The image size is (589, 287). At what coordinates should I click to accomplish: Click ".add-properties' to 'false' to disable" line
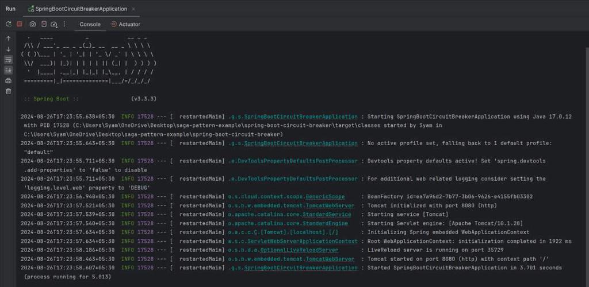pyautogui.click(x=85, y=170)
